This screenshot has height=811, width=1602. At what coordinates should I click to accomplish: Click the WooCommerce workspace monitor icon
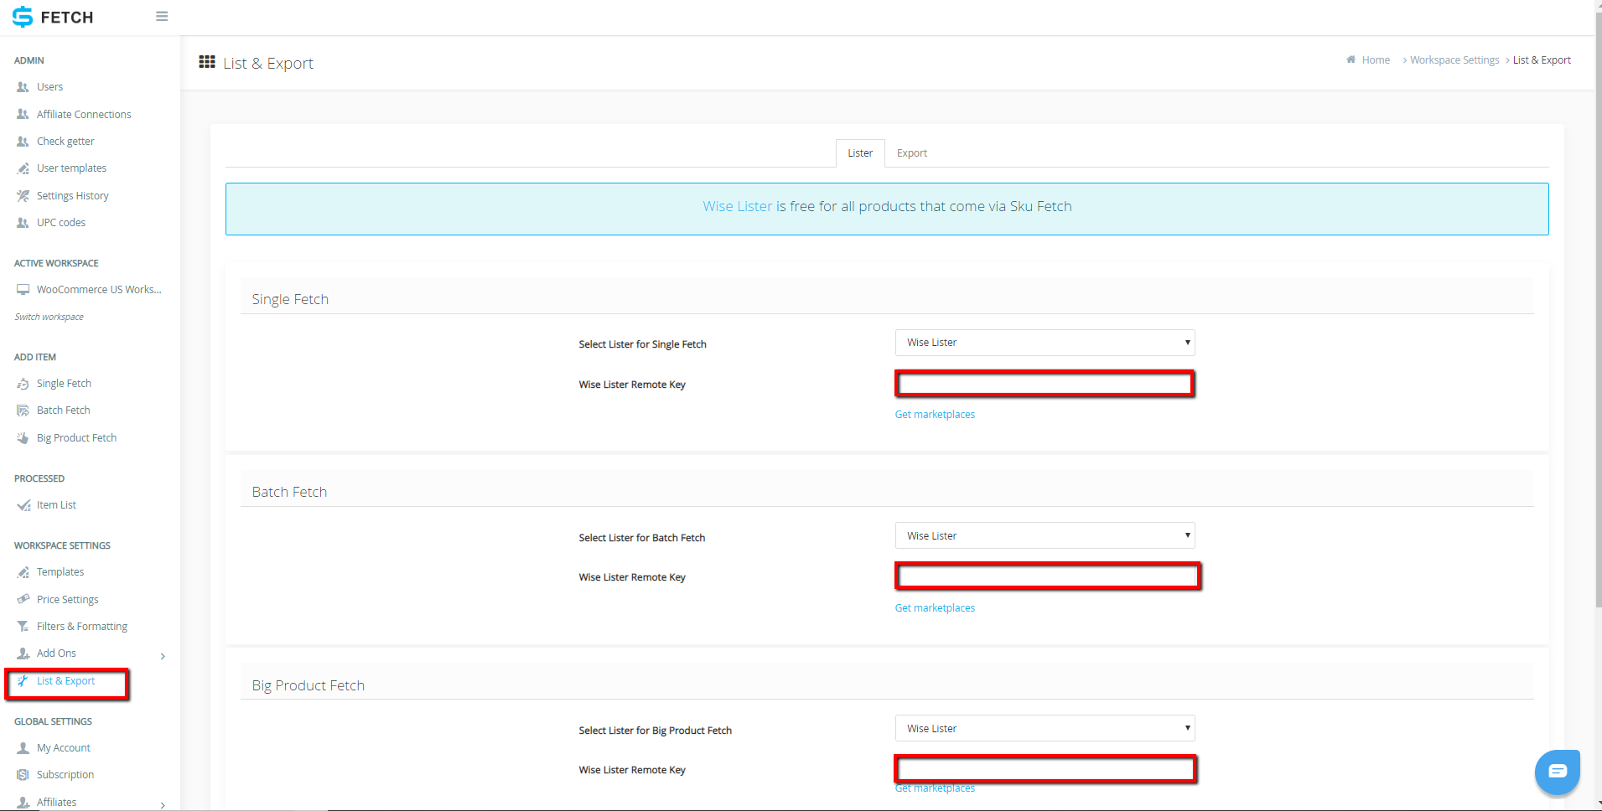23,290
